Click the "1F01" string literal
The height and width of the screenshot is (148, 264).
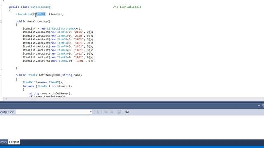[79, 43]
